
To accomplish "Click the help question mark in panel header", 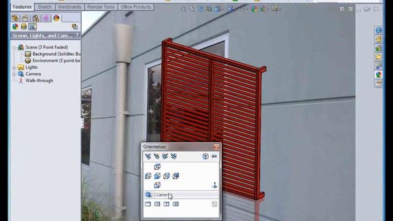I will [x=77, y=36].
